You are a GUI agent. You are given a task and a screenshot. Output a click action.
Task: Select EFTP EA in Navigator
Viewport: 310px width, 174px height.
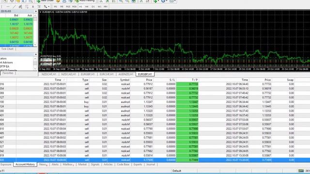coord(4,67)
